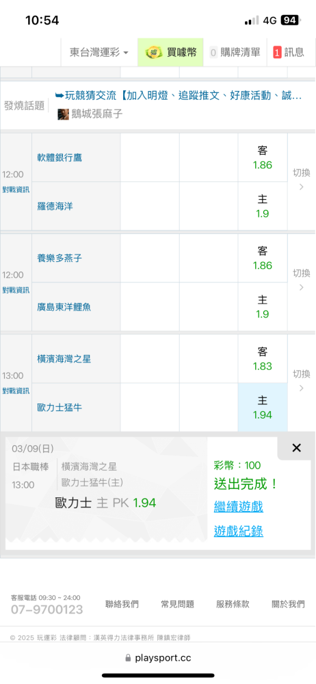Close the bet slip with X icon
The height and width of the screenshot is (684, 316).
click(296, 448)
